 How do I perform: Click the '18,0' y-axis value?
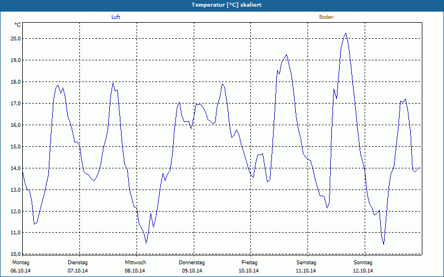tap(16, 82)
